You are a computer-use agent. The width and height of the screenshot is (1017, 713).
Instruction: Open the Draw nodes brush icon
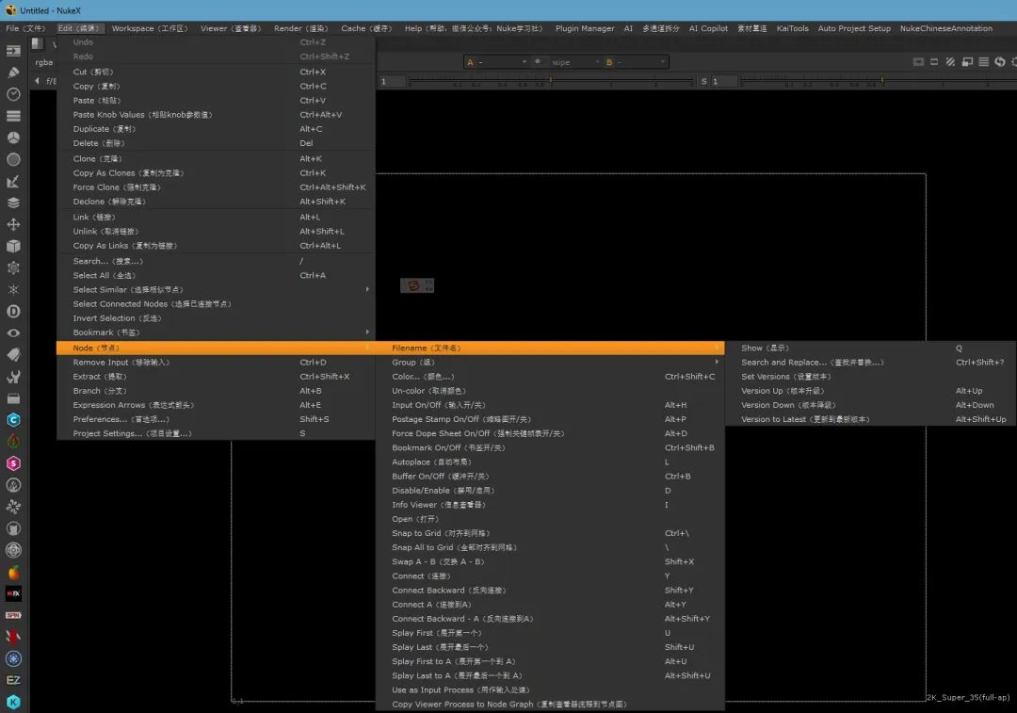tap(13, 72)
